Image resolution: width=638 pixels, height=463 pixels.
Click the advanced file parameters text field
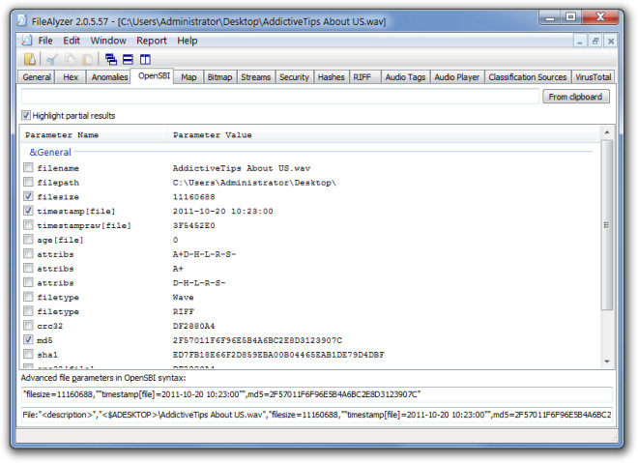click(x=316, y=393)
